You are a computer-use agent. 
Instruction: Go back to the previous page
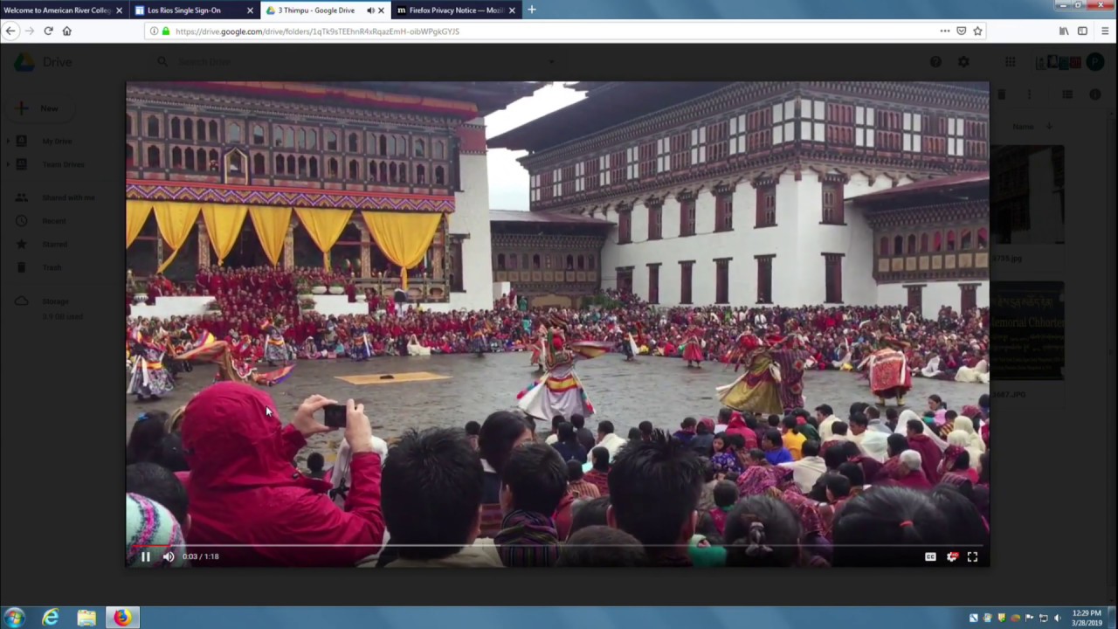(10, 31)
